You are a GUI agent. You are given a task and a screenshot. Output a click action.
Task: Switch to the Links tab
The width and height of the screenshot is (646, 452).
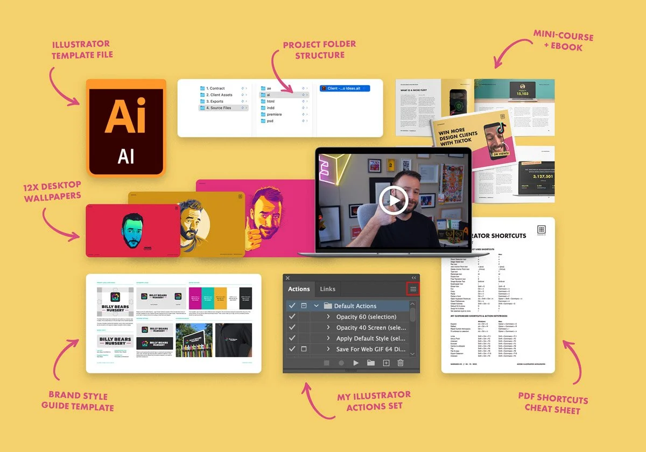point(328,289)
